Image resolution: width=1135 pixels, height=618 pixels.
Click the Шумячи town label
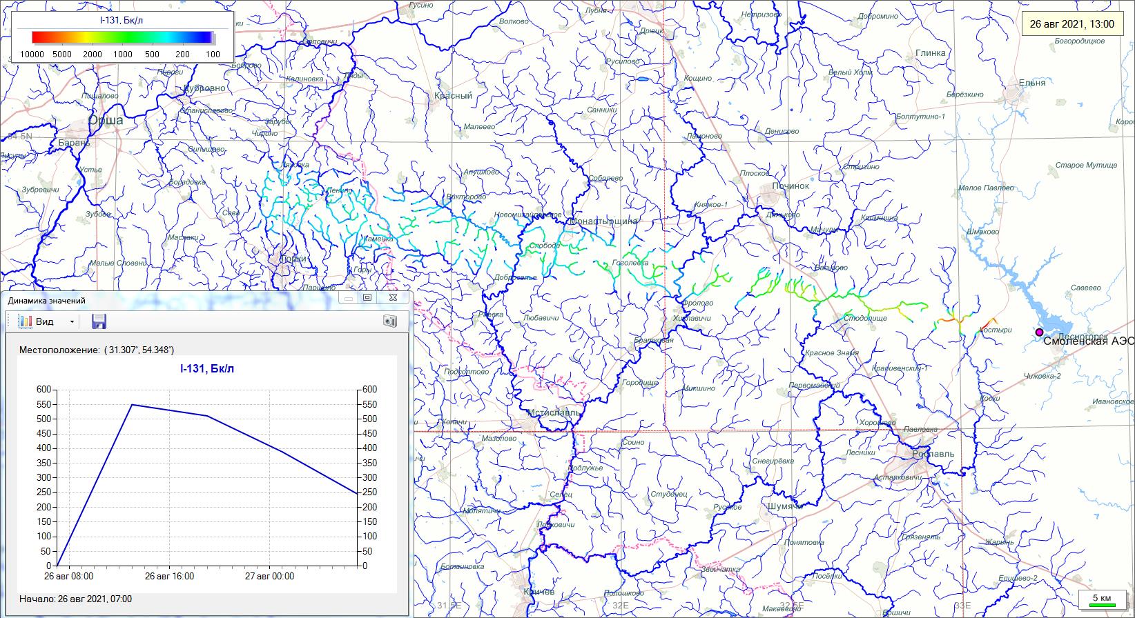point(785,506)
